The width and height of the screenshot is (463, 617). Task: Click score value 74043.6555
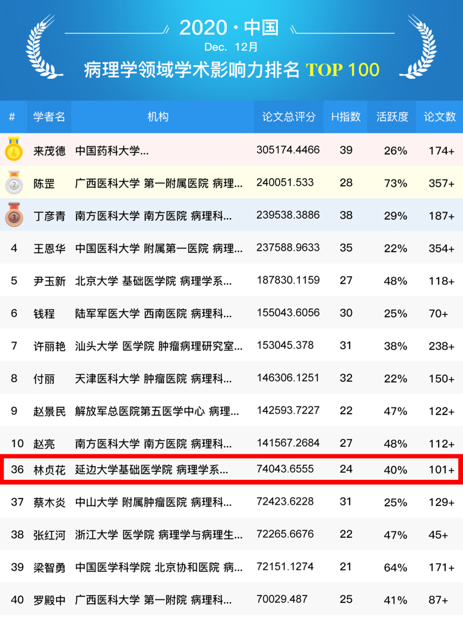click(x=285, y=469)
